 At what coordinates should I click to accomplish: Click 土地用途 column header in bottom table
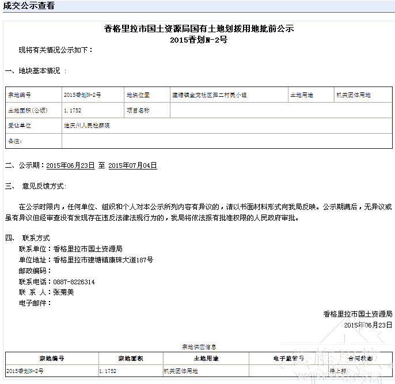coord(206,358)
